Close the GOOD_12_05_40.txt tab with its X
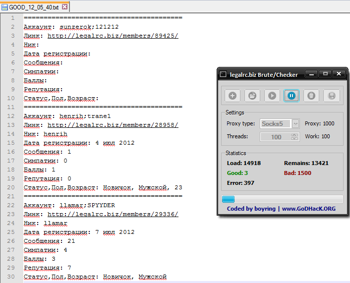 pyautogui.click(x=65, y=7)
